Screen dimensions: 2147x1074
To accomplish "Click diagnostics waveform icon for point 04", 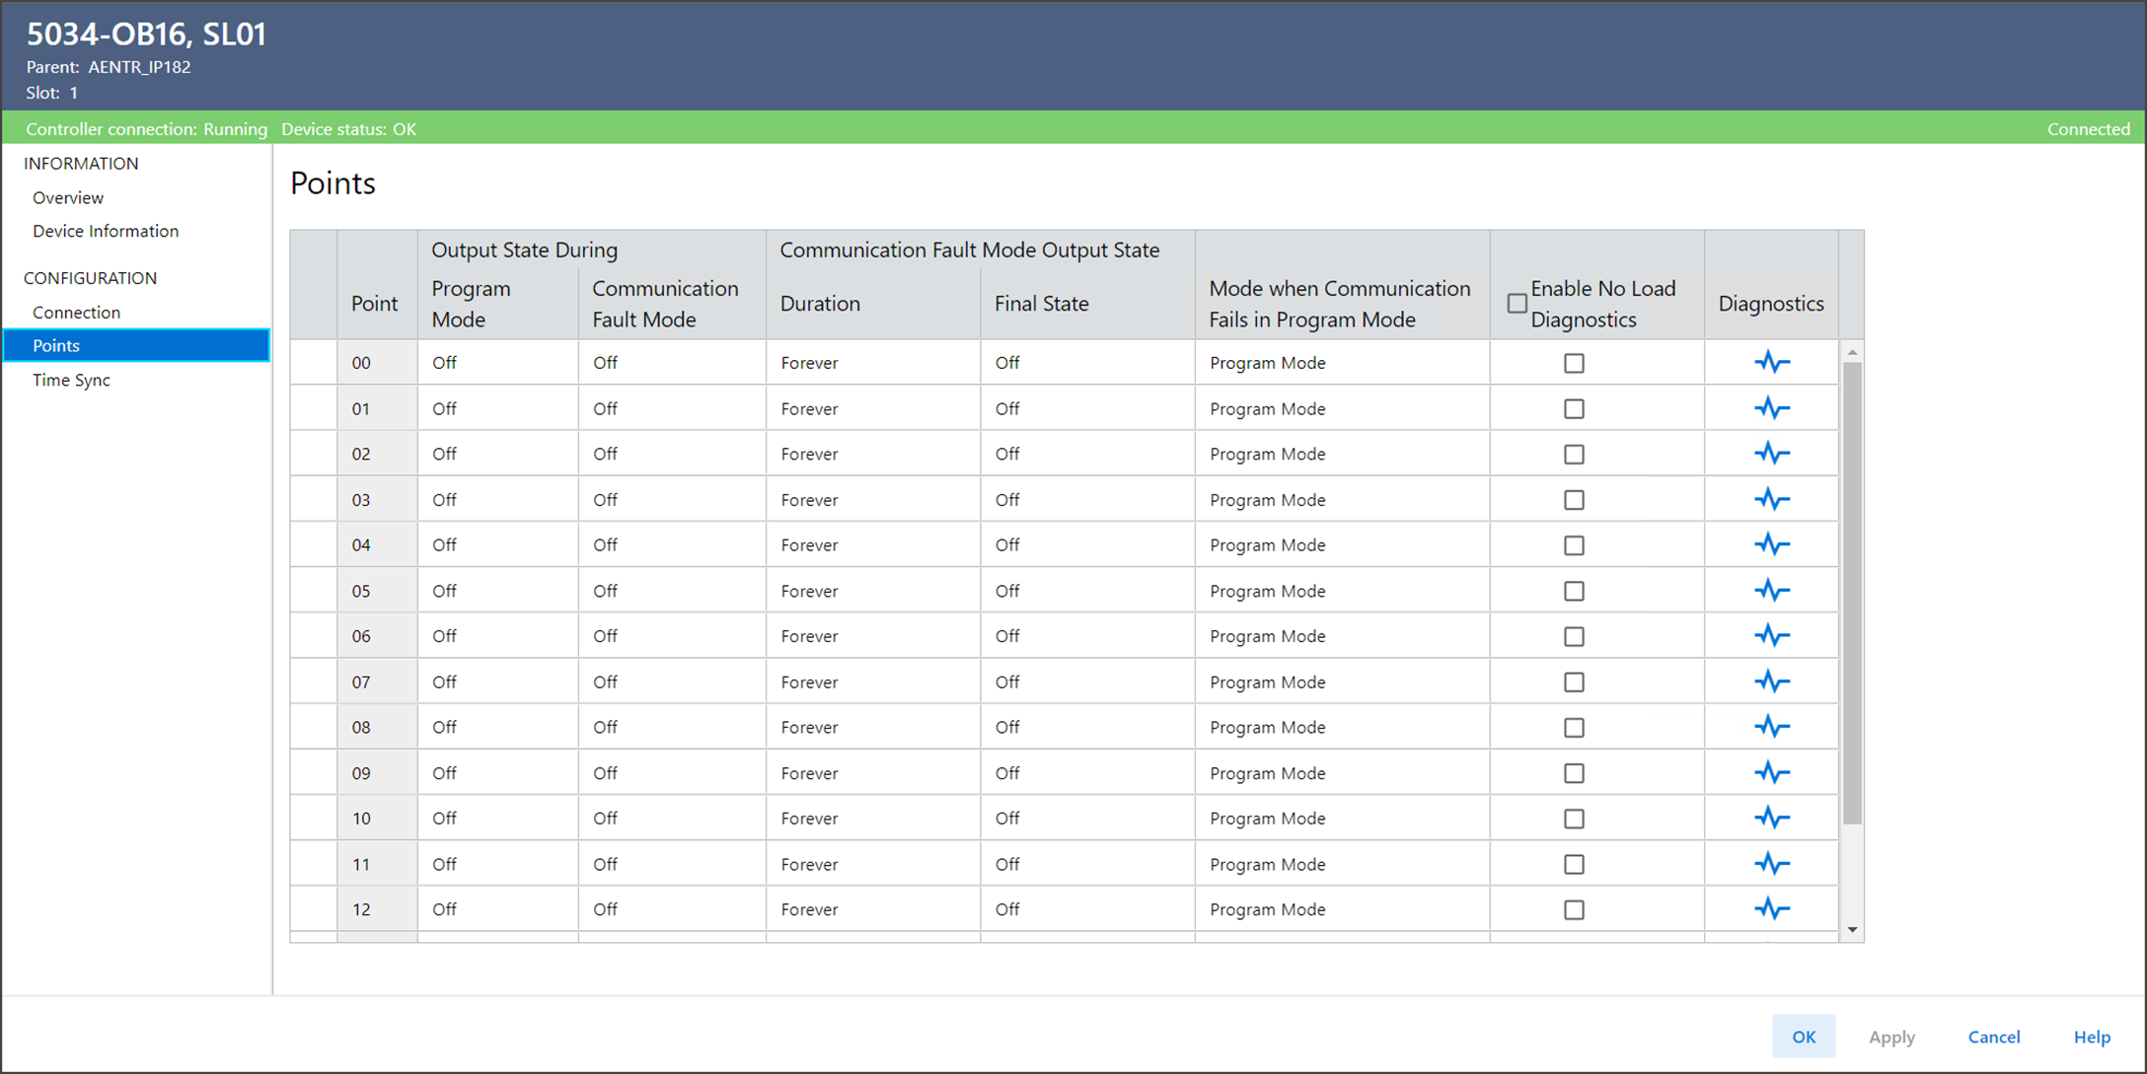I will pos(1771,545).
